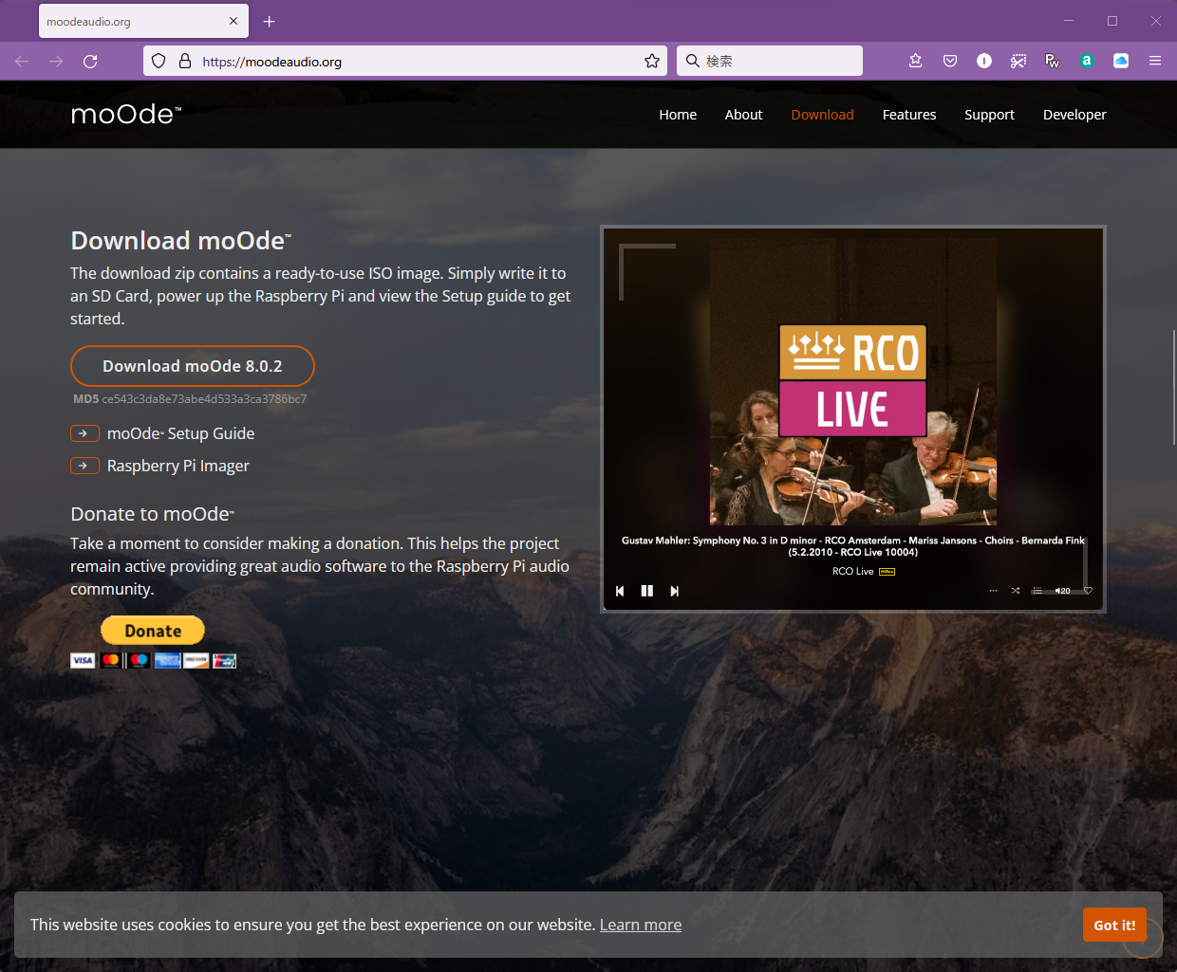Skip to next track in player

[x=674, y=591]
